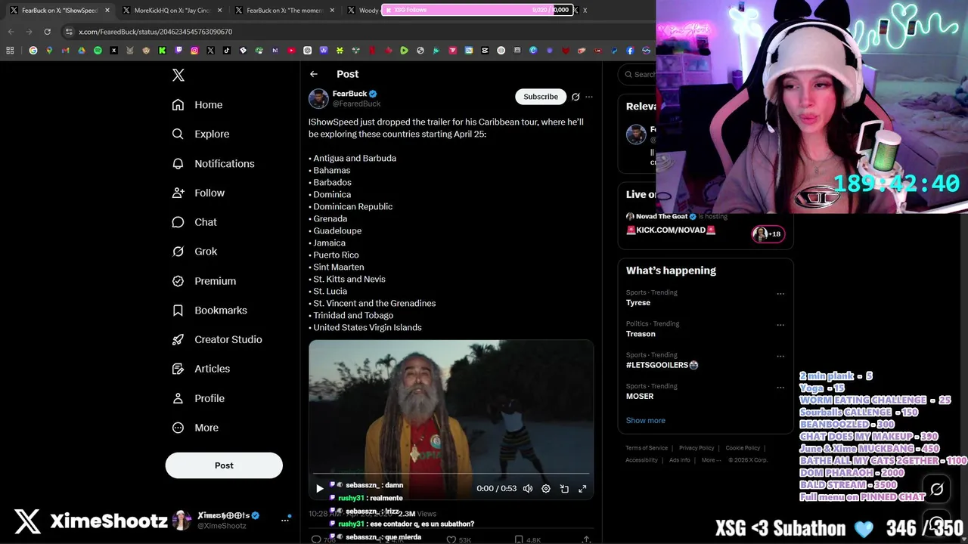Go back with the Post arrow
Viewport: 968px width, 544px height.
314,74
